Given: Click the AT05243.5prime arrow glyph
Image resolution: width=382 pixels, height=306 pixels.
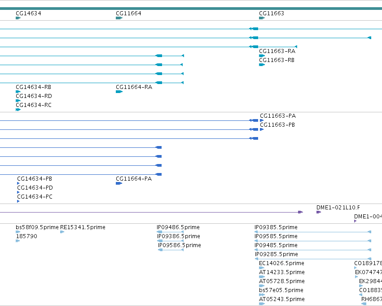Looking at the screenshot, I should 262,304.
